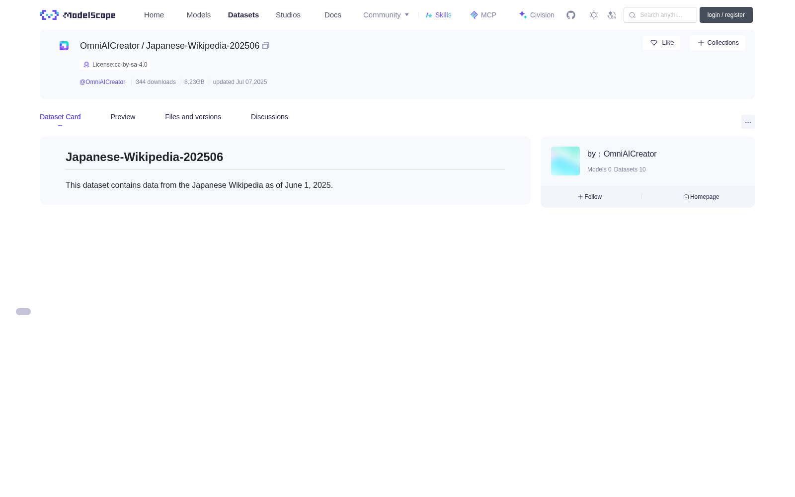Click the 'updated Jul 07,2025' text
795x497 pixels.
[x=240, y=82]
